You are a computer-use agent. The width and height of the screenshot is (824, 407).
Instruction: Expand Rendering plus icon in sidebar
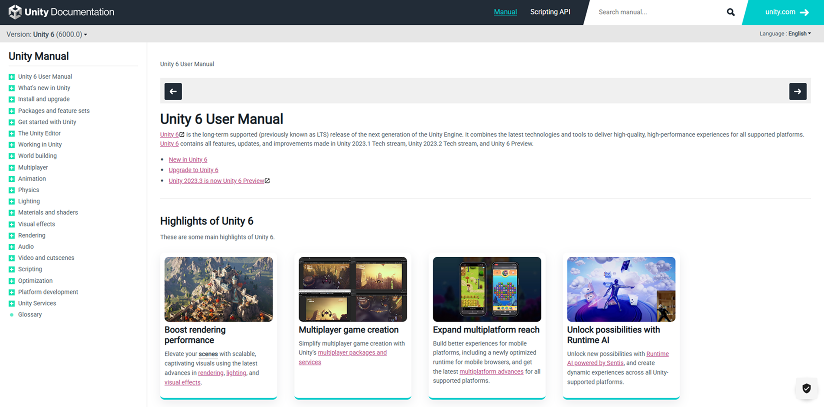tap(12, 236)
